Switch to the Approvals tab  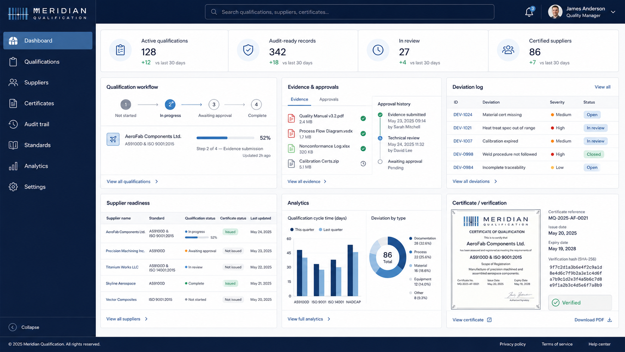[329, 100]
